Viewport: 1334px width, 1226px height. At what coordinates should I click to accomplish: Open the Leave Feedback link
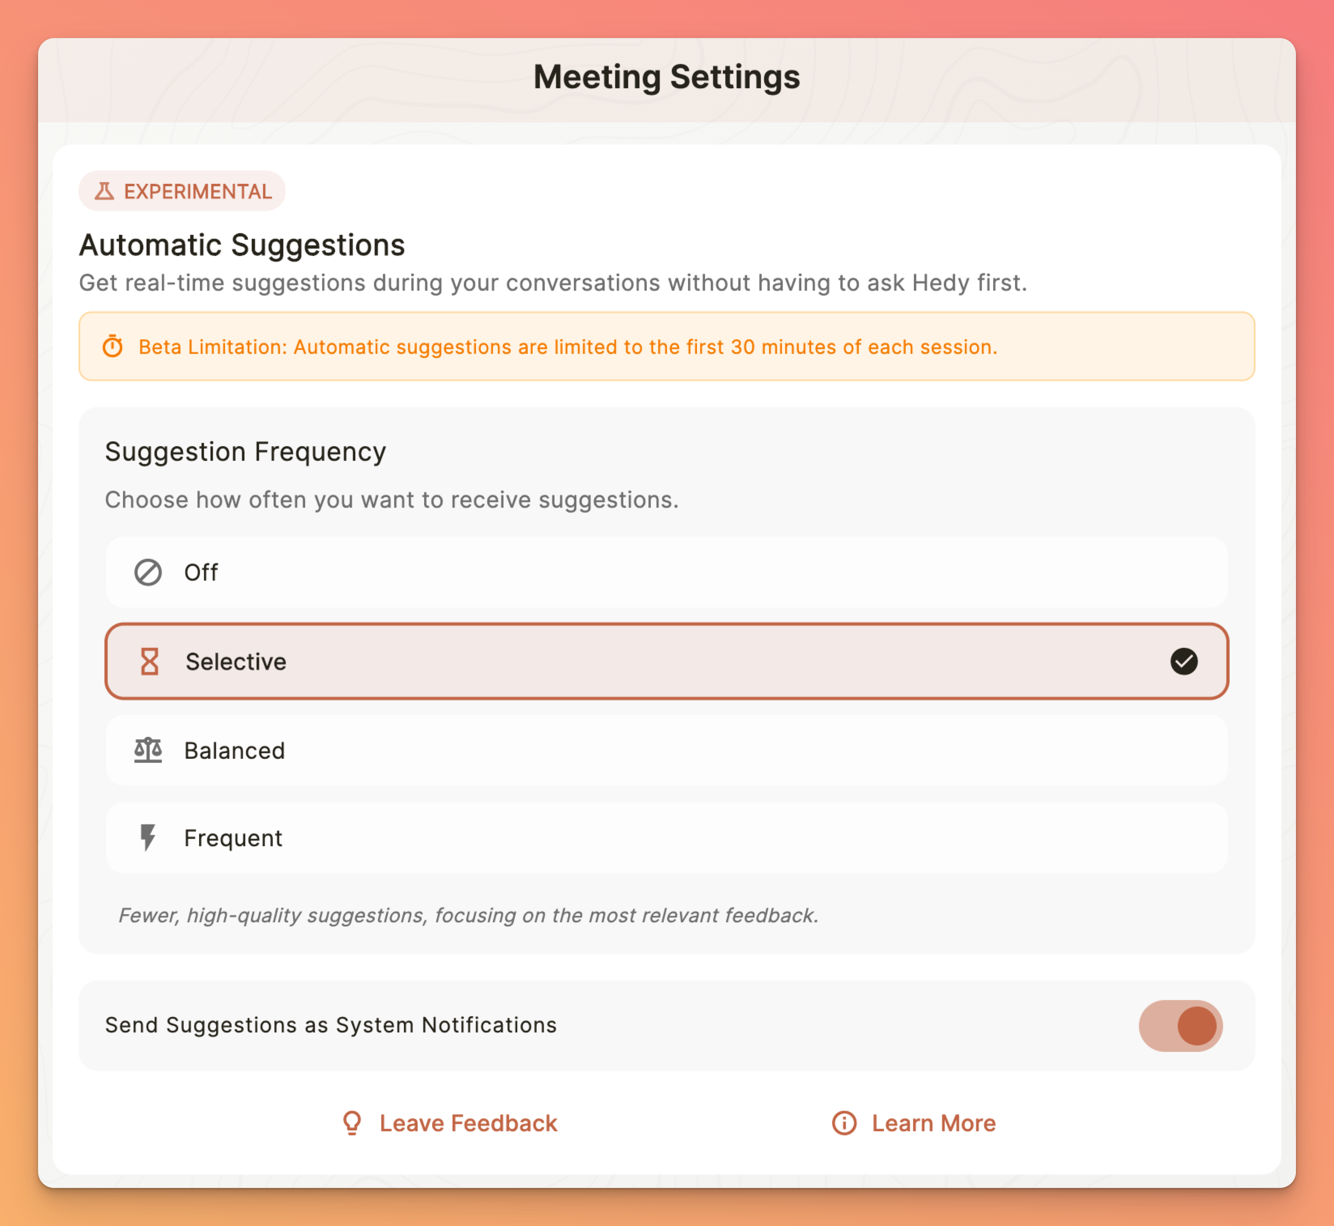click(x=468, y=1123)
